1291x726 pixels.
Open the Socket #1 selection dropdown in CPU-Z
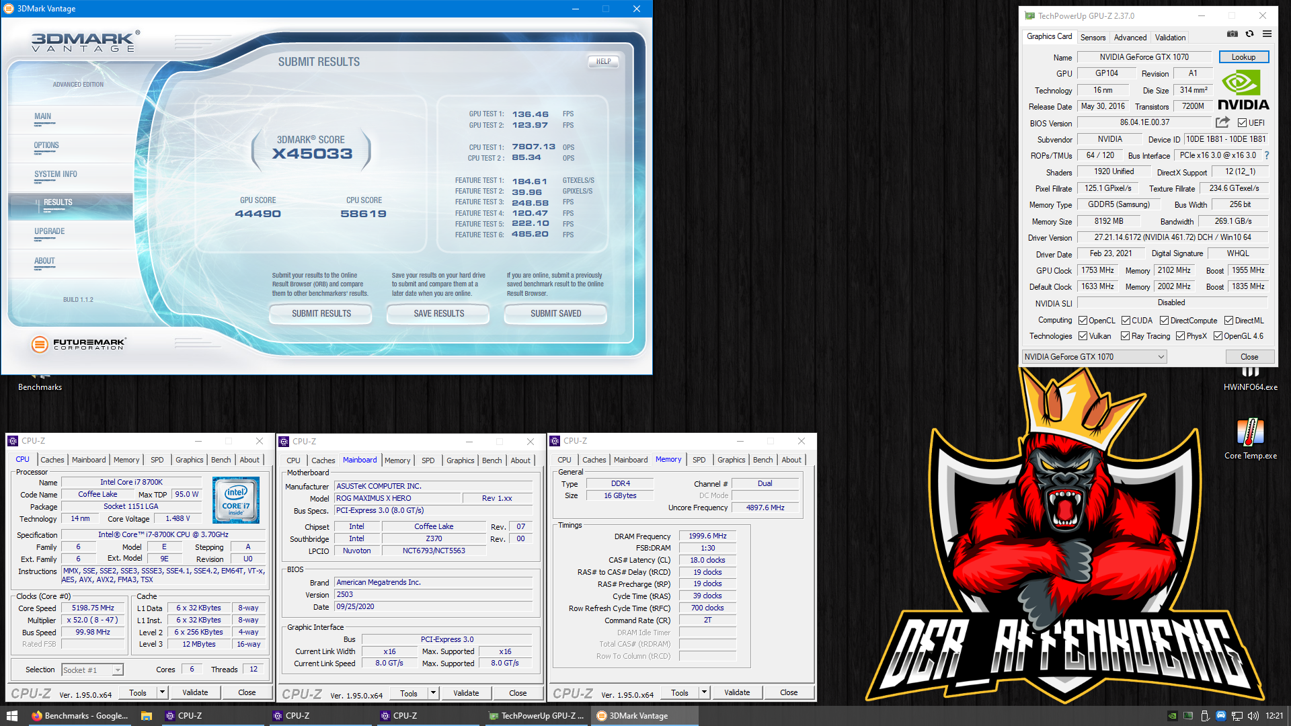coord(93,670)
